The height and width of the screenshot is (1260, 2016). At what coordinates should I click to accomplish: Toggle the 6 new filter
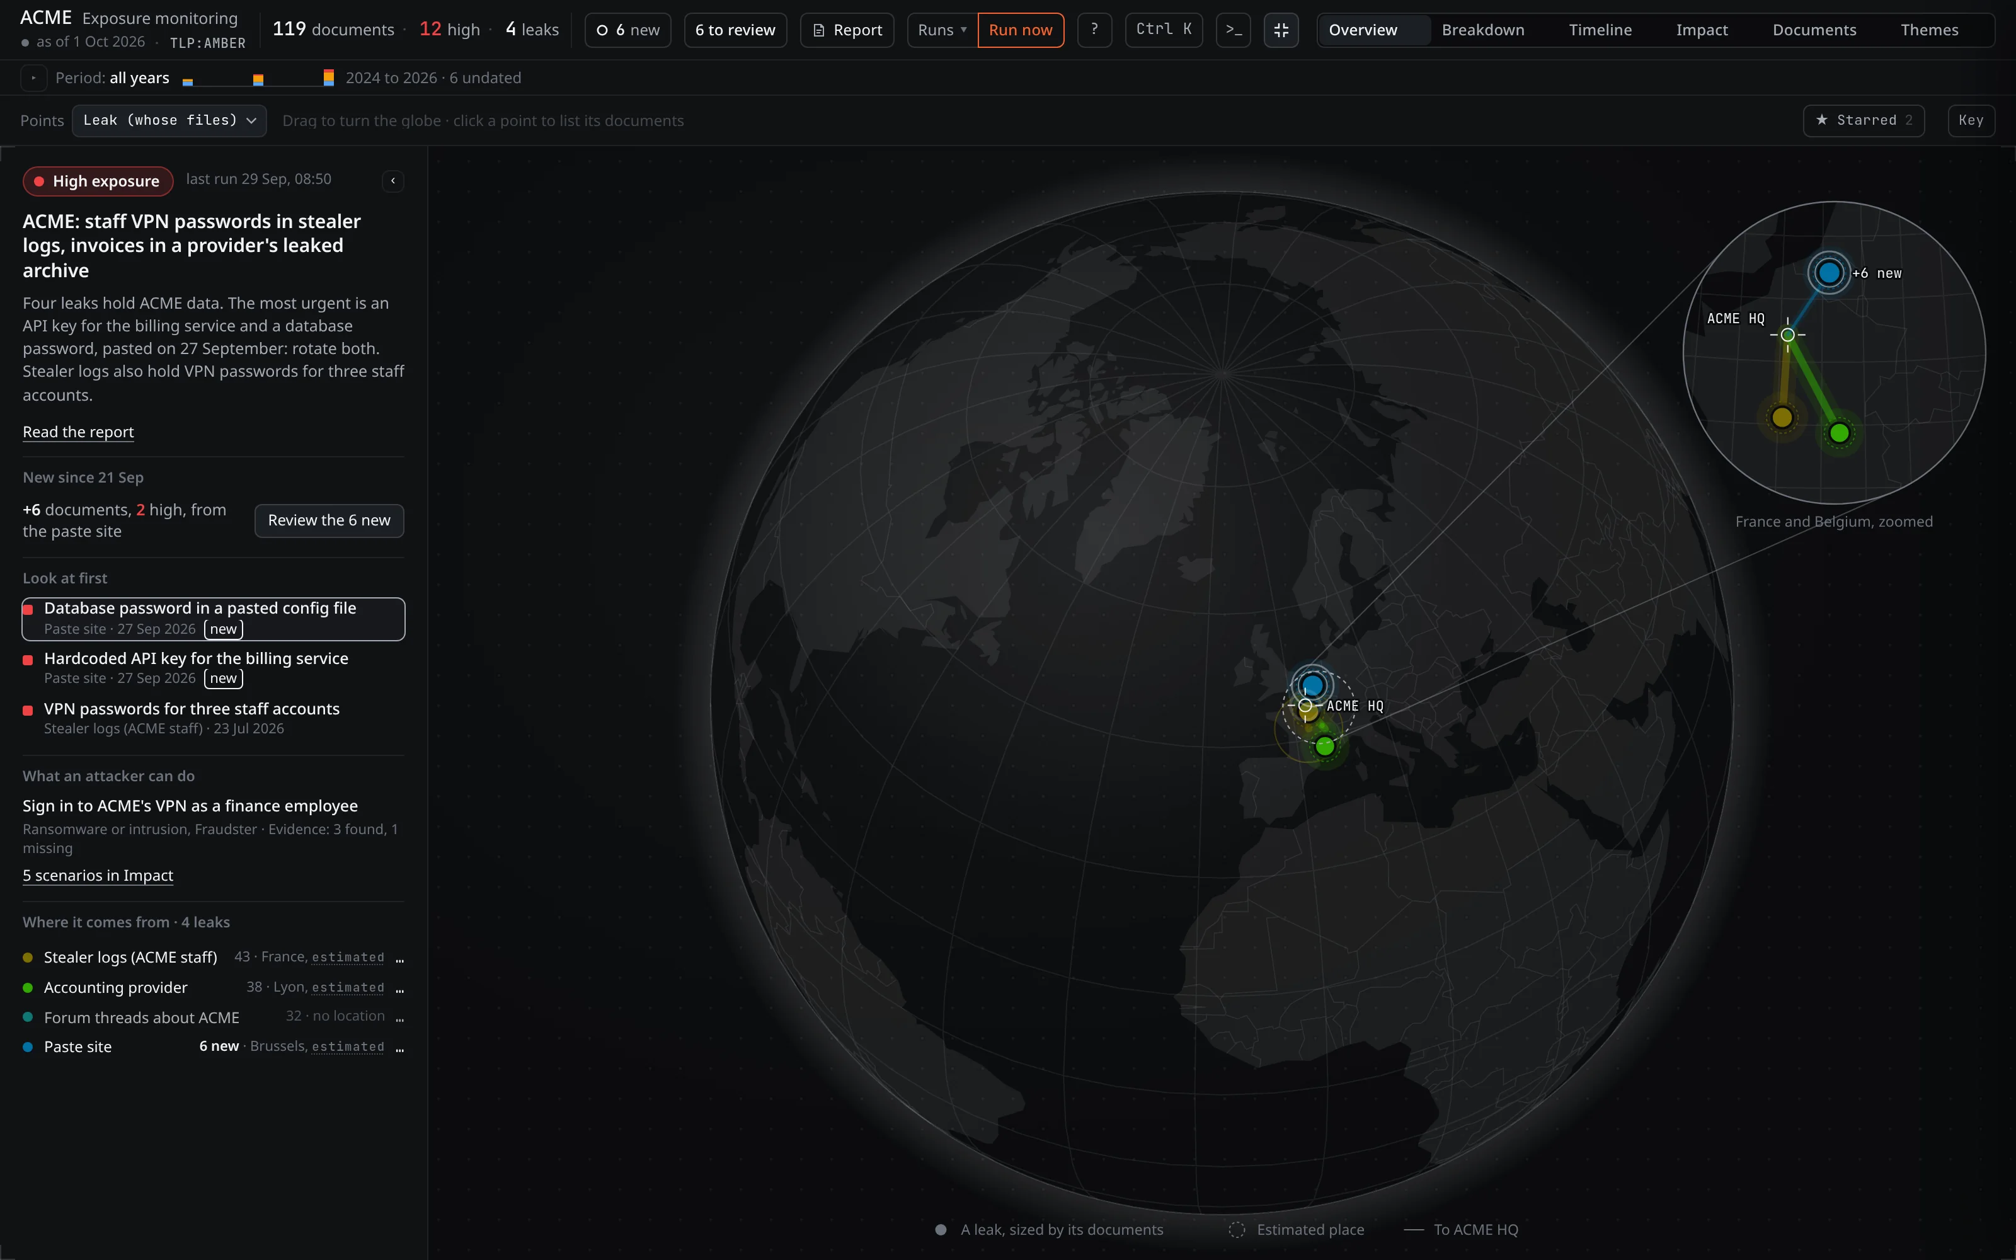627,30
